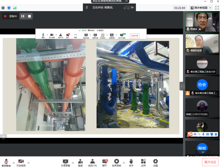Click the 正在讲话: 程建武 speaking indicator
220x168 pixels.
[x=103, y=8]
